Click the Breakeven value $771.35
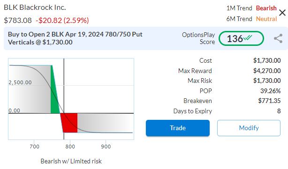The width and height of the screenshot is (288, 169). click(x=269, y=101)
